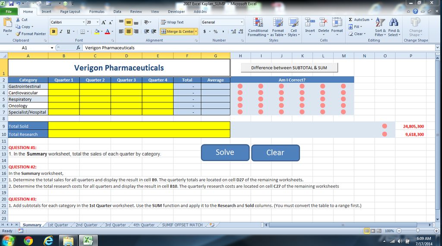This screenshot has height=246, width=442.
Task: Toggle Italic formatting
Action: click(61, 31)
